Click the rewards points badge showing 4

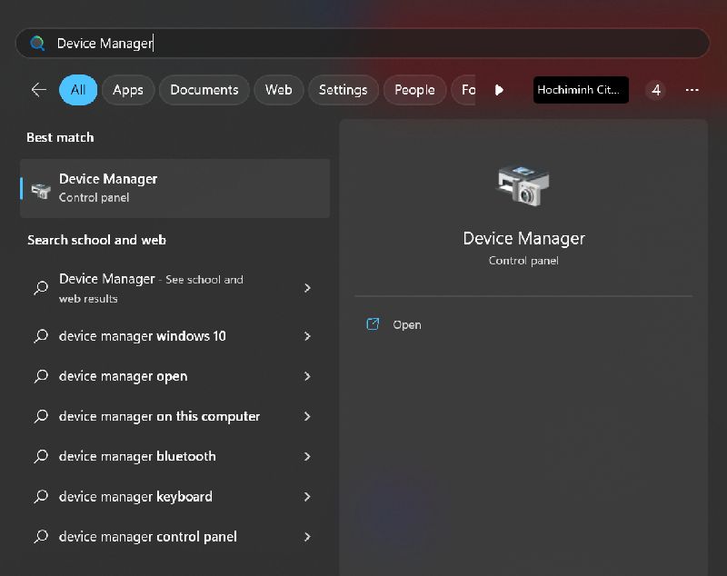(655, 90)
